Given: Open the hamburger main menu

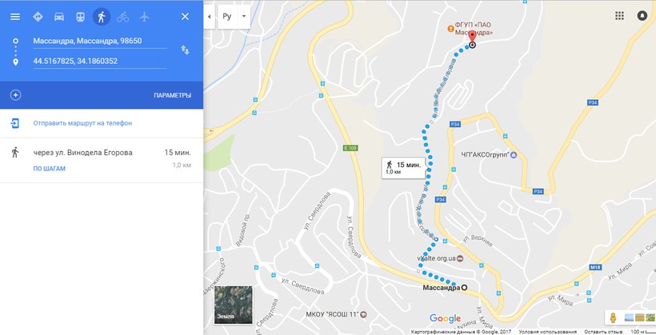Looking at the screenshot, I should point(15,17).
